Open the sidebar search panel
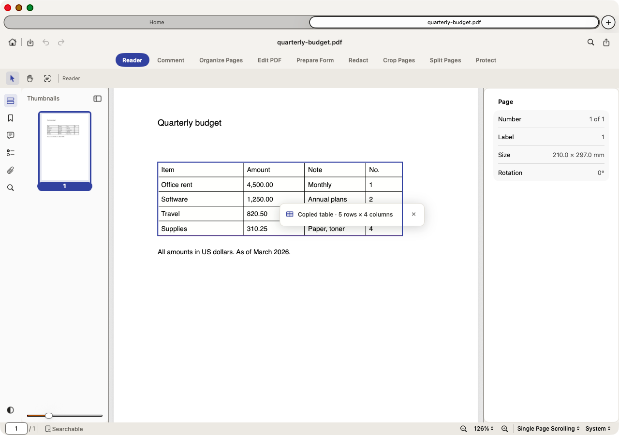Screen dimensions: 619x435 [x=11, y=188]
